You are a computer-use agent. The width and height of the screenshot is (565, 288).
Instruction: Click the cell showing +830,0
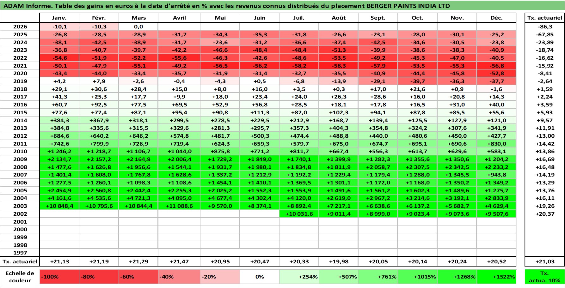(496, 144)
